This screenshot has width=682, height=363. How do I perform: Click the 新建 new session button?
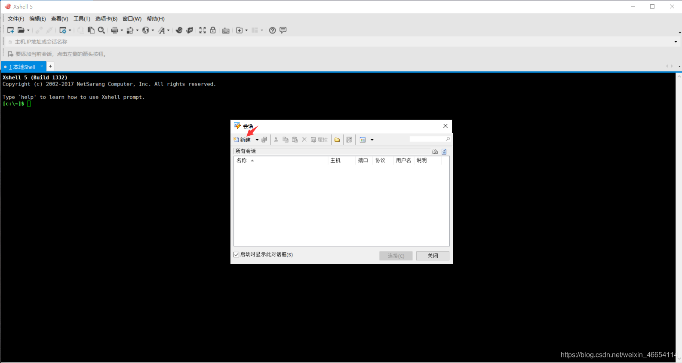tap(242, 140)
